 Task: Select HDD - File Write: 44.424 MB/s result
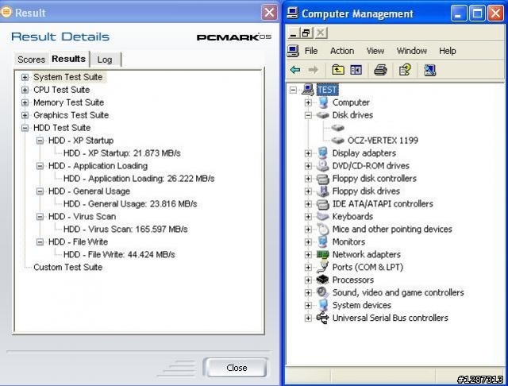coord(119,254)
